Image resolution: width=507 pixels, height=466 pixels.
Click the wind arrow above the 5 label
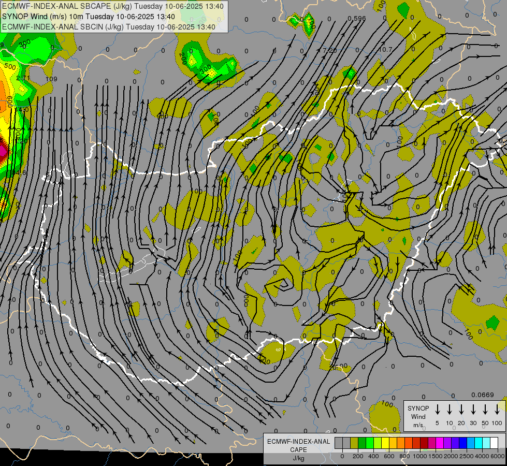click(x=437, y=409)
